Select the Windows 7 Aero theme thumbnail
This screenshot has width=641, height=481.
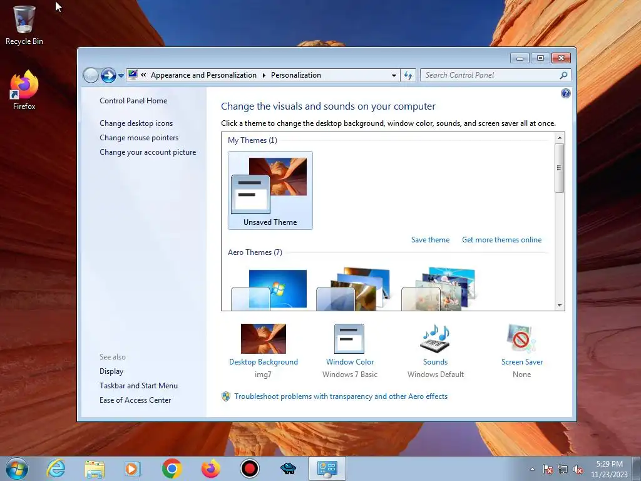[x=269, y=289]
